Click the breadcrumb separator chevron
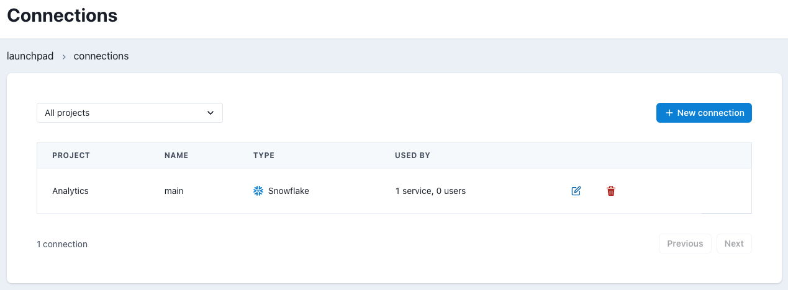Screen dimensions: 788x290 click(64, 56)
